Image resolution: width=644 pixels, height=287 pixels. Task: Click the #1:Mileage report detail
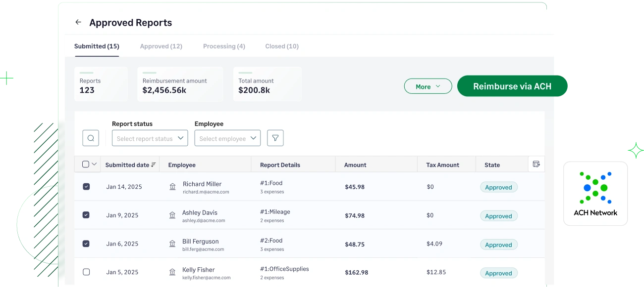[275, 211]
